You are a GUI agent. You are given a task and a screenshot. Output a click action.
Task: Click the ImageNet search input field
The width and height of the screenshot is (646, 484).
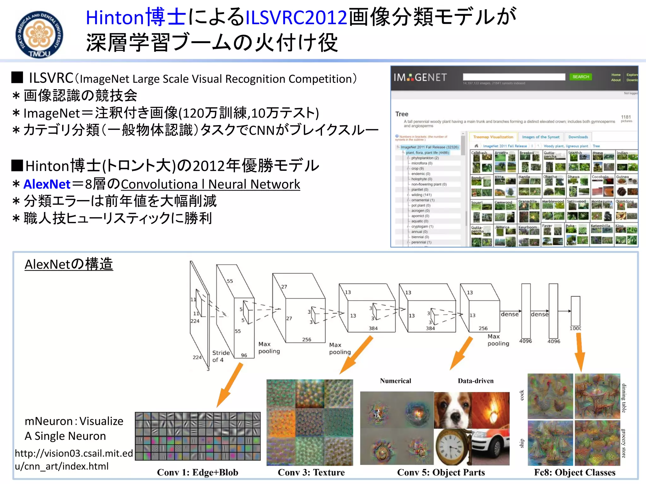tap(514, 77)
